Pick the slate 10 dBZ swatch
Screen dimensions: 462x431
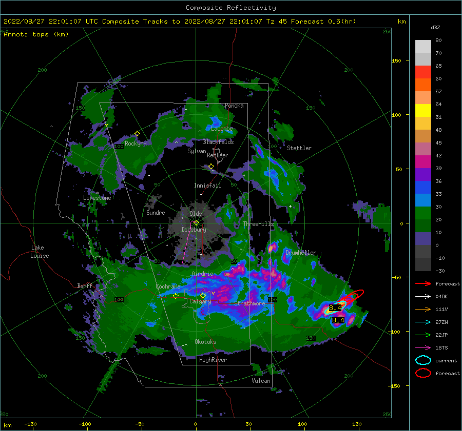click(x=423, y=239)
